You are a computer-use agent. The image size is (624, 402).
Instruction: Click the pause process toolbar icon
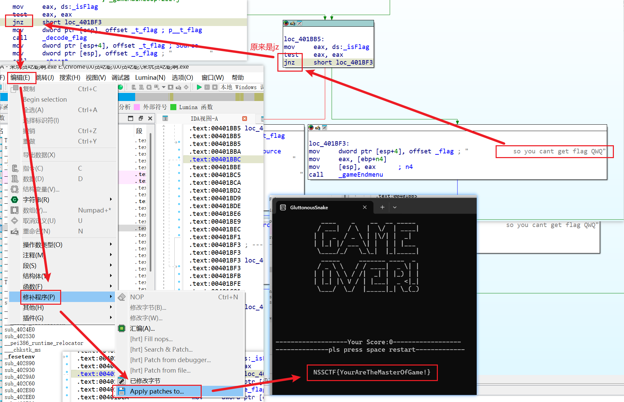[x=207, y=87]
